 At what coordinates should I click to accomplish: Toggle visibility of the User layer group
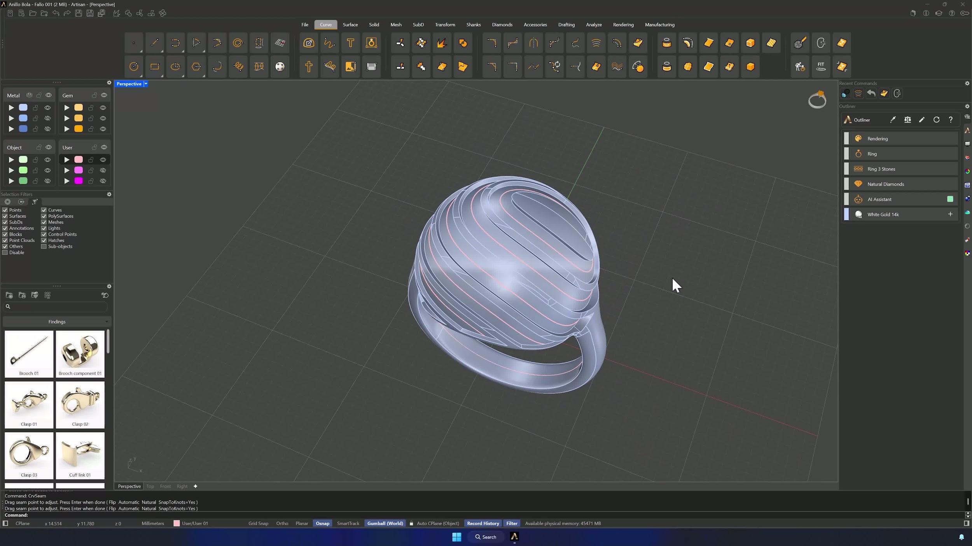pos(104,148)
